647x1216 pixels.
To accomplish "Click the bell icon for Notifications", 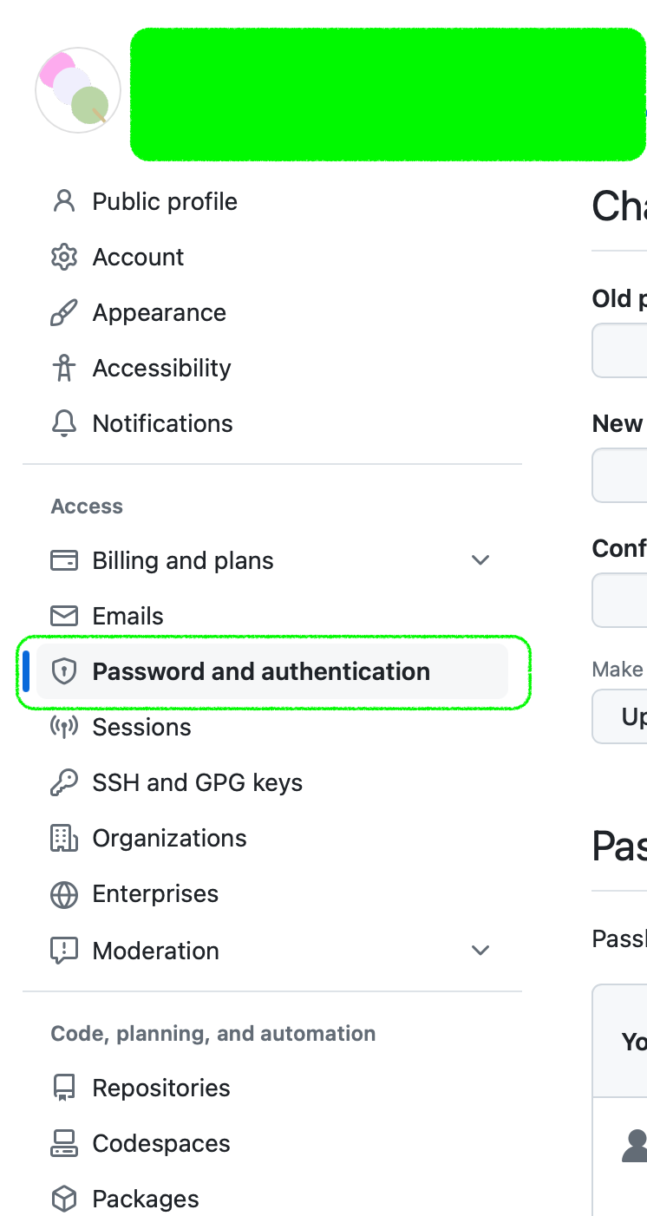I will (x=64, y=423).
